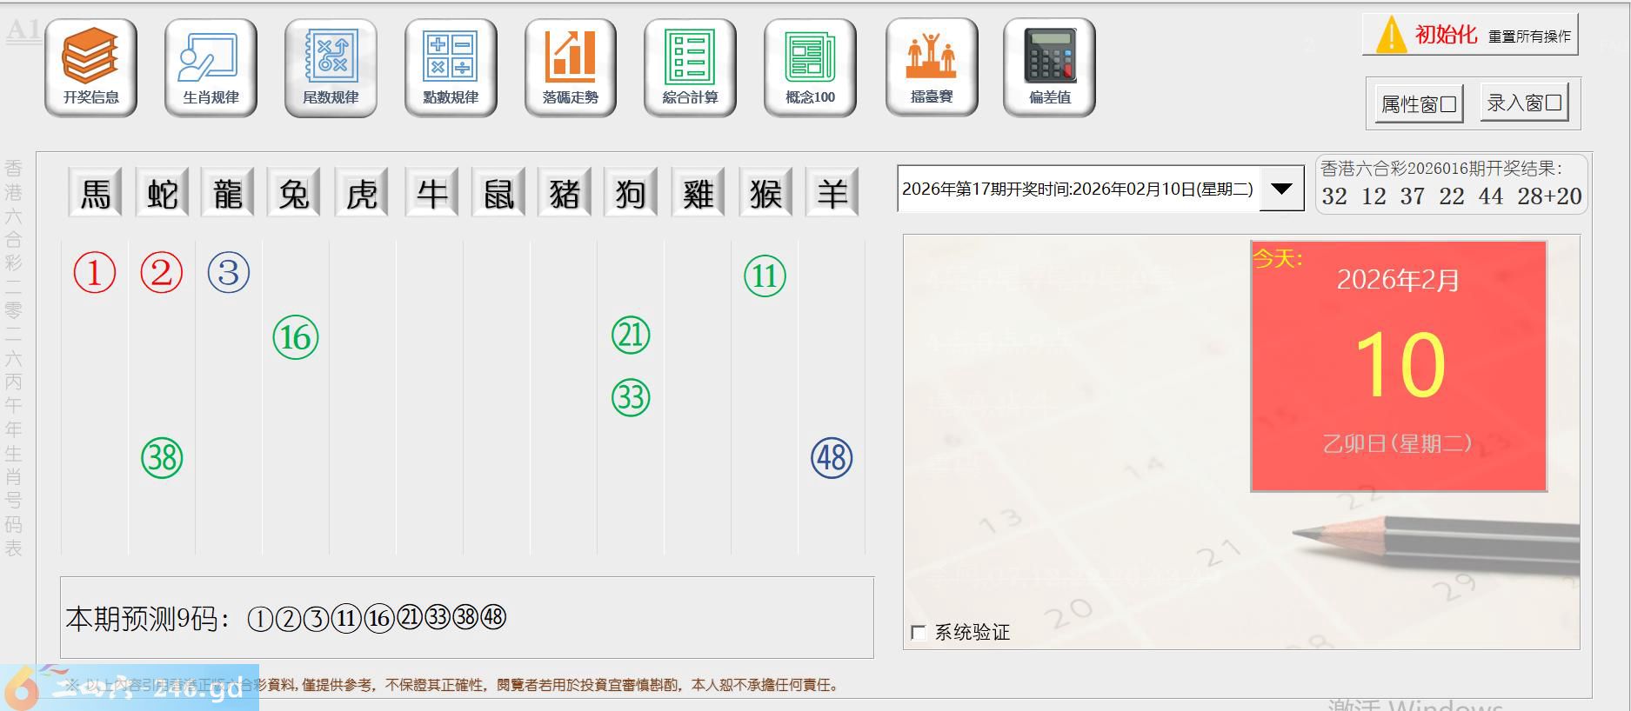
Task: Expand the draw period dropdown arrow
Action: [x=1281, y=189]
